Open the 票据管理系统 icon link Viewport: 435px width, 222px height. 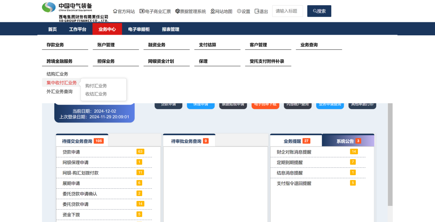point(178,11)
